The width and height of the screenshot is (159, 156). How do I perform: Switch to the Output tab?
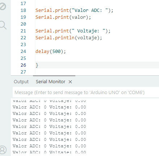[21, 82]
